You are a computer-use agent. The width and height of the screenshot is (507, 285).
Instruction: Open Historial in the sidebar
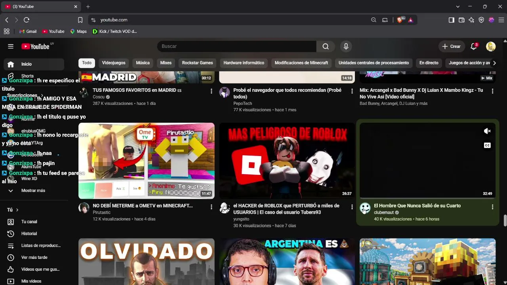tap(34, 234)
